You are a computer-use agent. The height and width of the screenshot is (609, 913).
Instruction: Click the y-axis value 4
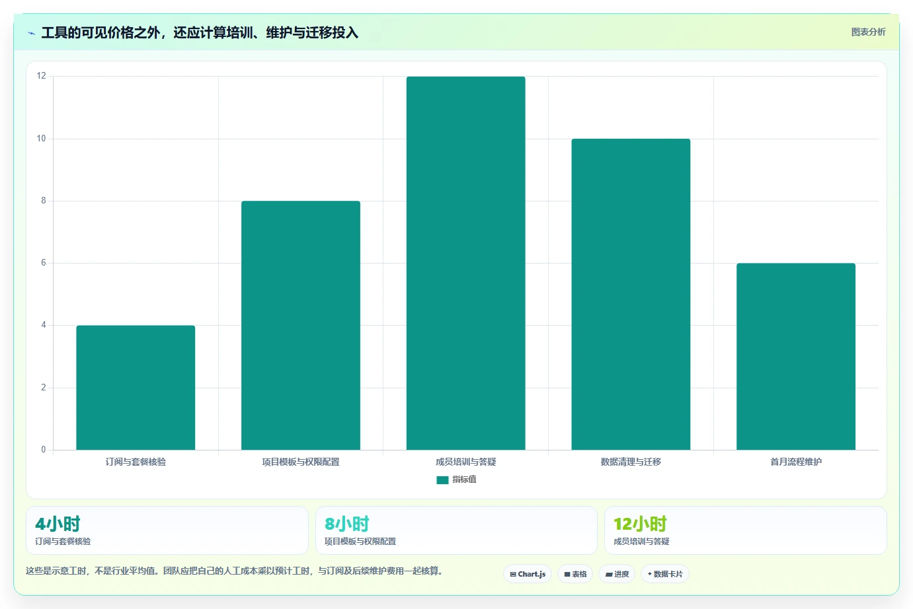pyautogui.click(x=44, y=325)
